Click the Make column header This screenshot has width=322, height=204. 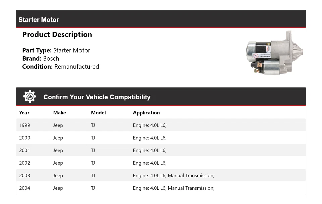[59, 113]
